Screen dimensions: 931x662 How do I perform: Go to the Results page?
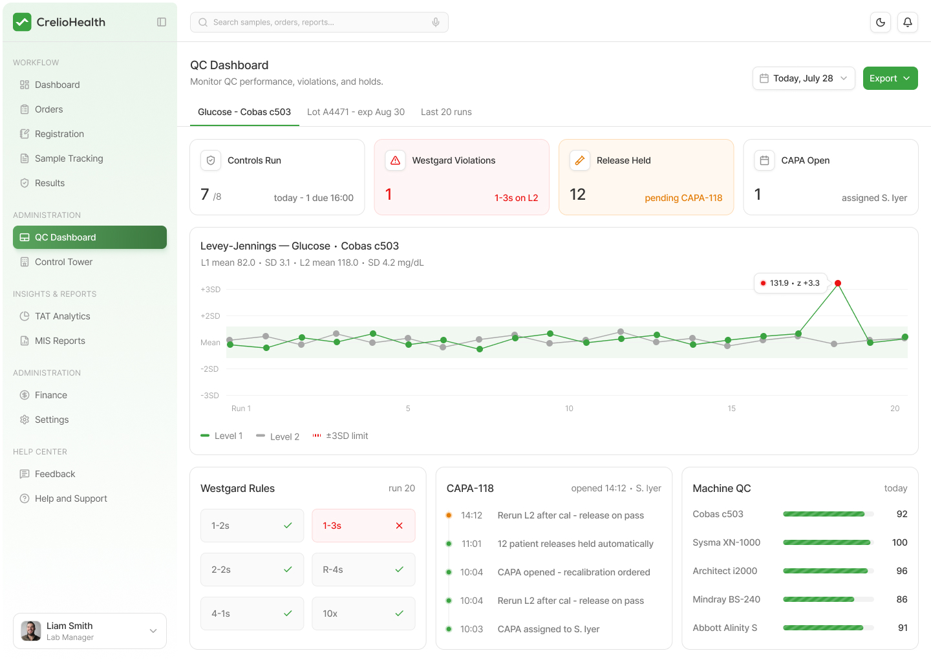pyautogui.click(x=90, y=183)
